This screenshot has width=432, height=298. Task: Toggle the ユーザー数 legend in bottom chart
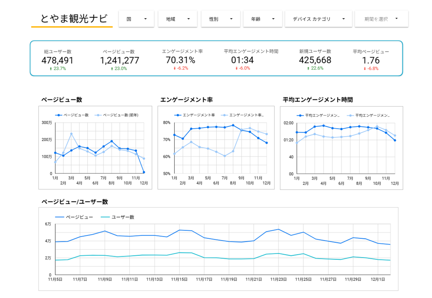point(118,217)
